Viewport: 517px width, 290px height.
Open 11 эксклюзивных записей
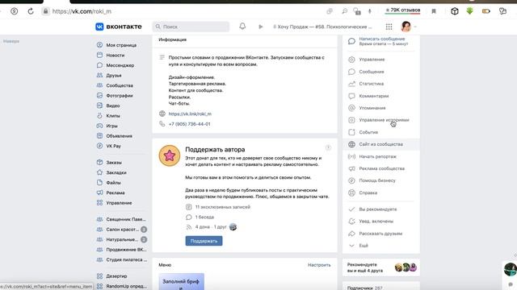[x=223, y=207]
